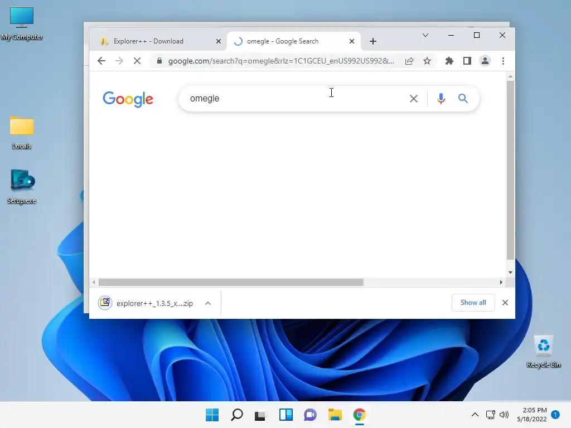
Task: Open the downloaded explorer++_1.3.5 zip file
Action: (146, 303)
